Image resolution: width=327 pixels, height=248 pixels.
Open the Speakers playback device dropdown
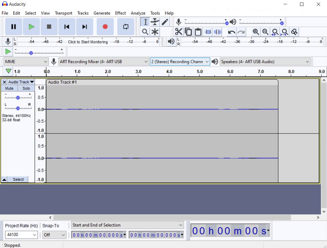click(265, 62)
